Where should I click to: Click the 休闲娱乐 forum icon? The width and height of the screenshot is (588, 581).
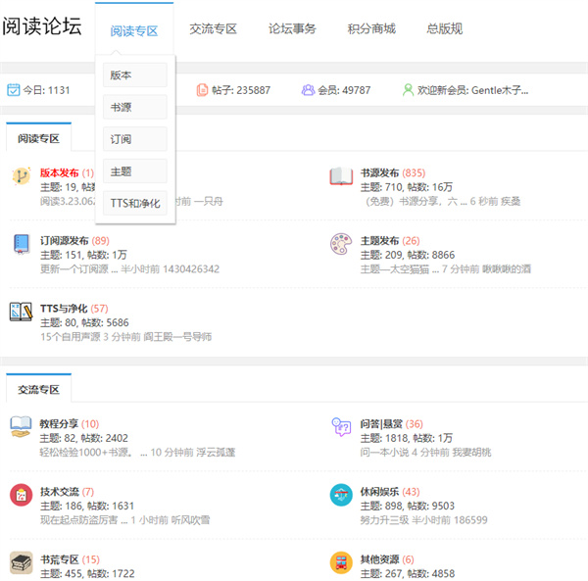(341, 495)
